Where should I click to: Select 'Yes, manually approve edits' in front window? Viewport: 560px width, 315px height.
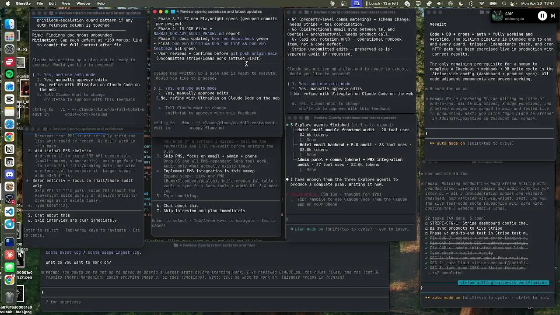tap(193, 93)
